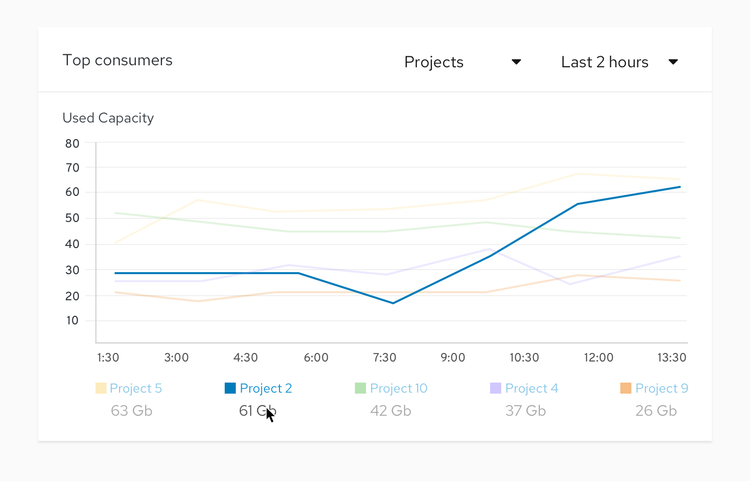This screenshot has width=750, height=481.
Task: Open the Project 4 legend link
Action: point(532,388)
